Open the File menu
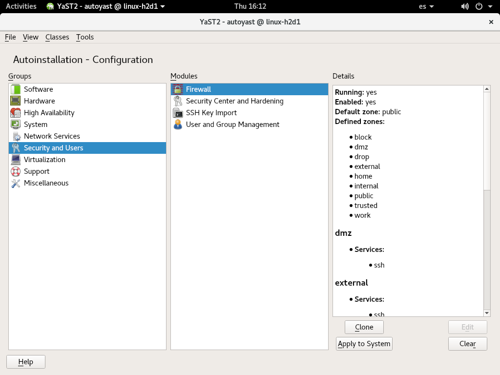Viewport: 500px width, 375px height. point(10,37)
